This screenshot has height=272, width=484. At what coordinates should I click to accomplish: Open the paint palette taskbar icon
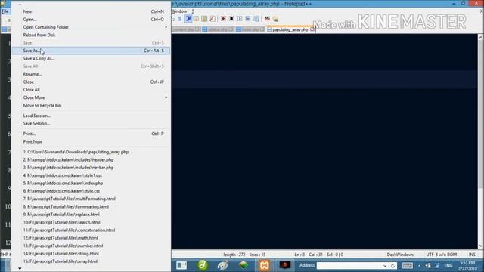pos(223,265)
